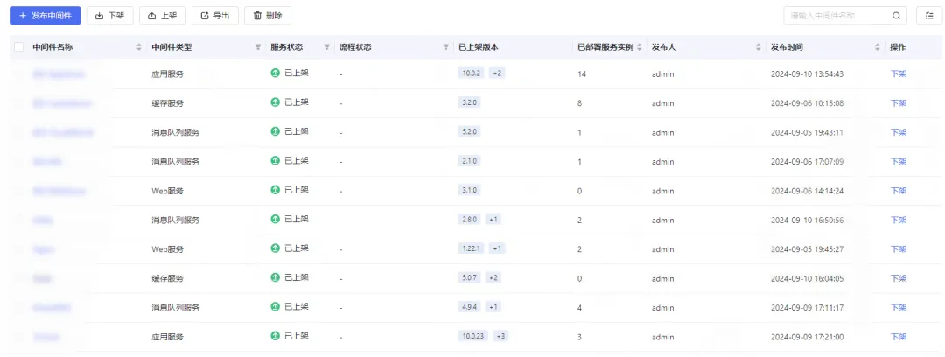The width and height of the screenshot is (945, 357).
Task: Click the 上架 toolbar button
Action: pos(162,16)
